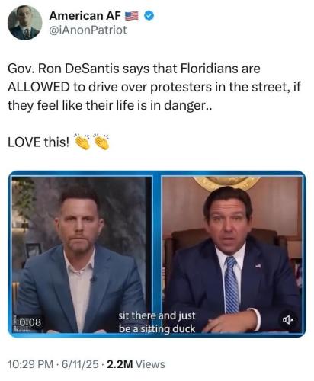Click the LOVE this! text line
The image size is (314, 381).
pyautogui.click(x=38, y=142)
